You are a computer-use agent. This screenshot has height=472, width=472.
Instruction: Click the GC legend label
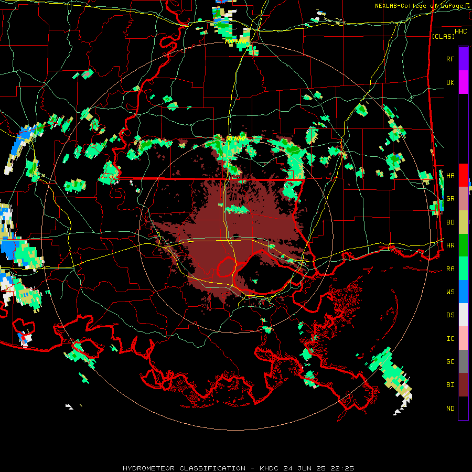(x=450, y=362)
